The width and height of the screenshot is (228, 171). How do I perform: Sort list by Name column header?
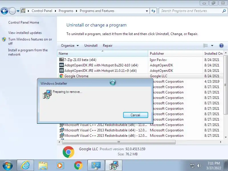(103, 54)
